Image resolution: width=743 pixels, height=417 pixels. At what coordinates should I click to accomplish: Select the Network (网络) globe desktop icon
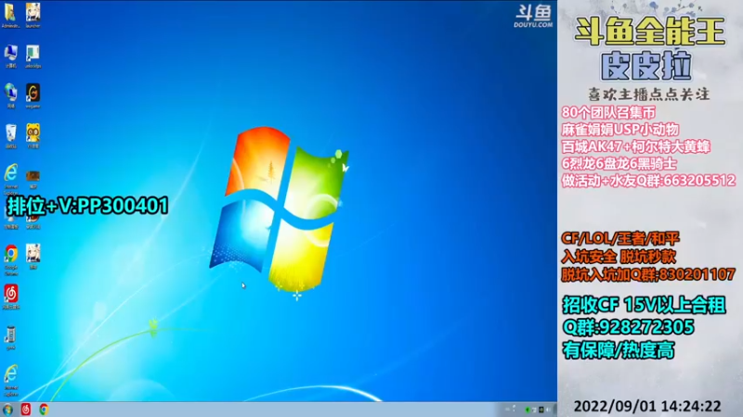[x=10, y=96]
